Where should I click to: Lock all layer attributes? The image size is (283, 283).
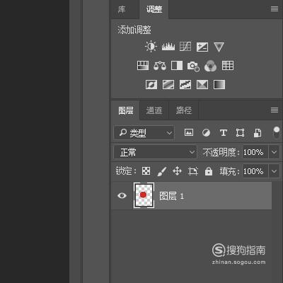209,171
